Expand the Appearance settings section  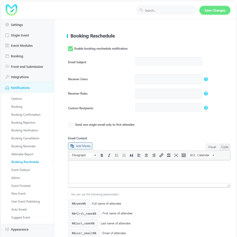coord(20,230)
